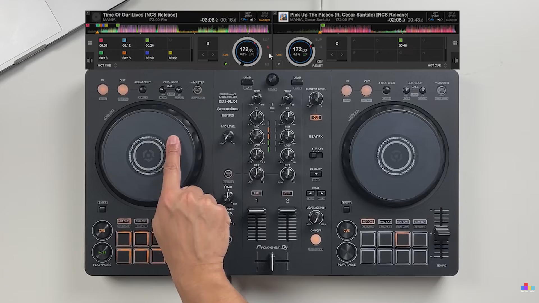Screen dimensions: 539x303
Task: Select empty hot cue slot D on deck 1
Action: [179, 43]
